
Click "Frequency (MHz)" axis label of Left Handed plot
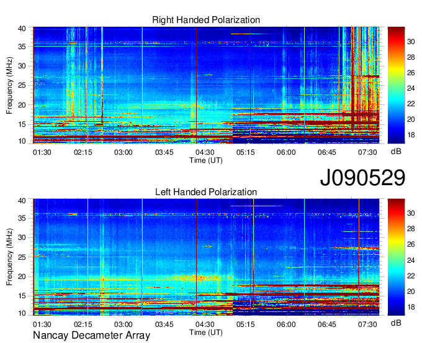pos(9,257)
